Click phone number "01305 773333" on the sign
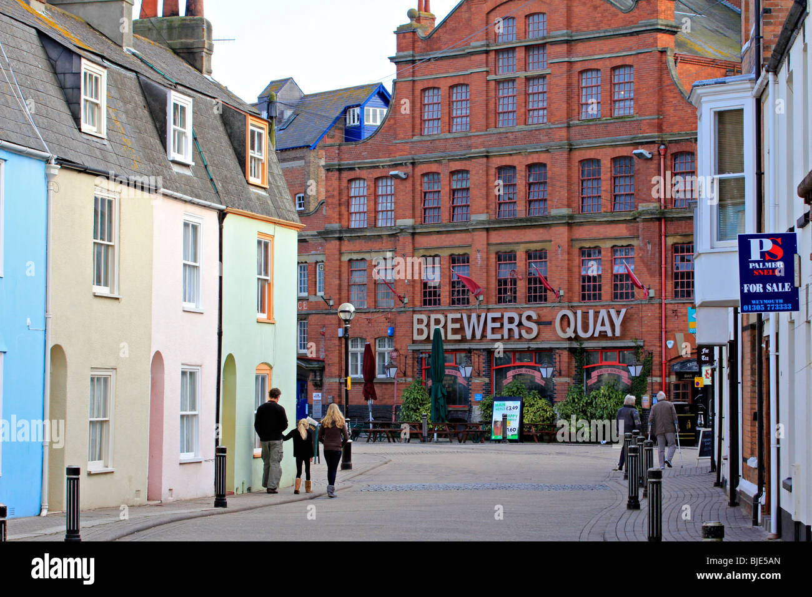This screenshot has width=812, height=597. tap(767, 307)
